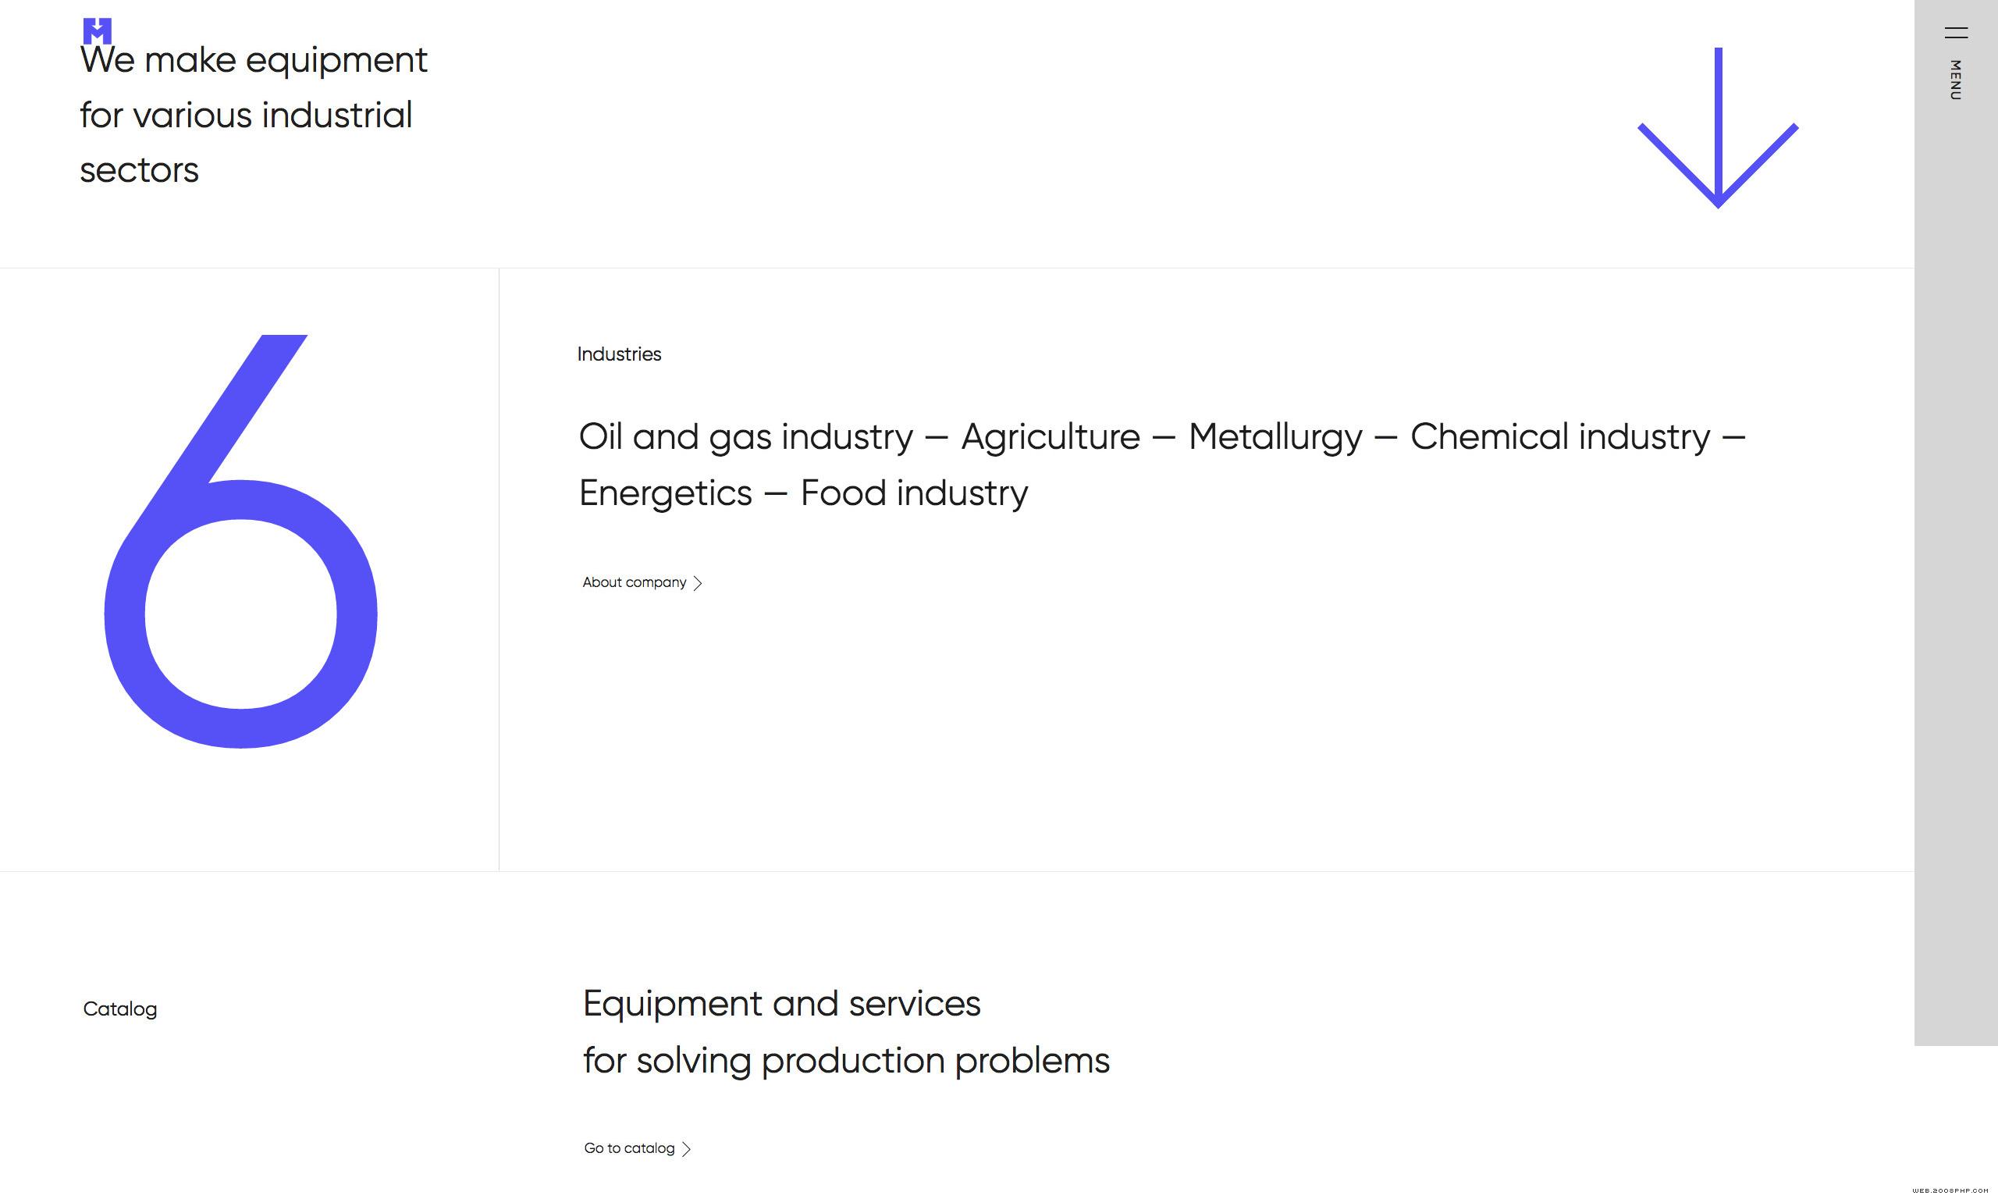Follow the Go to catalog link
This screenshot has height=1199, width=1998.
pyautogui.click(x=637, y=1148)
